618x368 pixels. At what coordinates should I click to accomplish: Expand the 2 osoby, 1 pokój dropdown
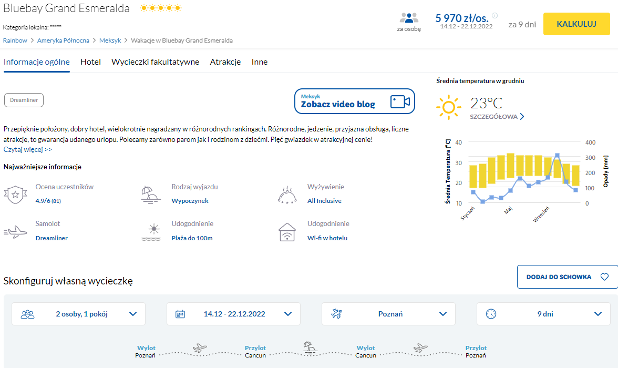click(78, 314)
